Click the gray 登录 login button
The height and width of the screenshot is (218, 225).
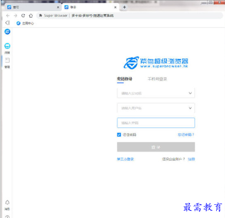[x=156, y=147]
